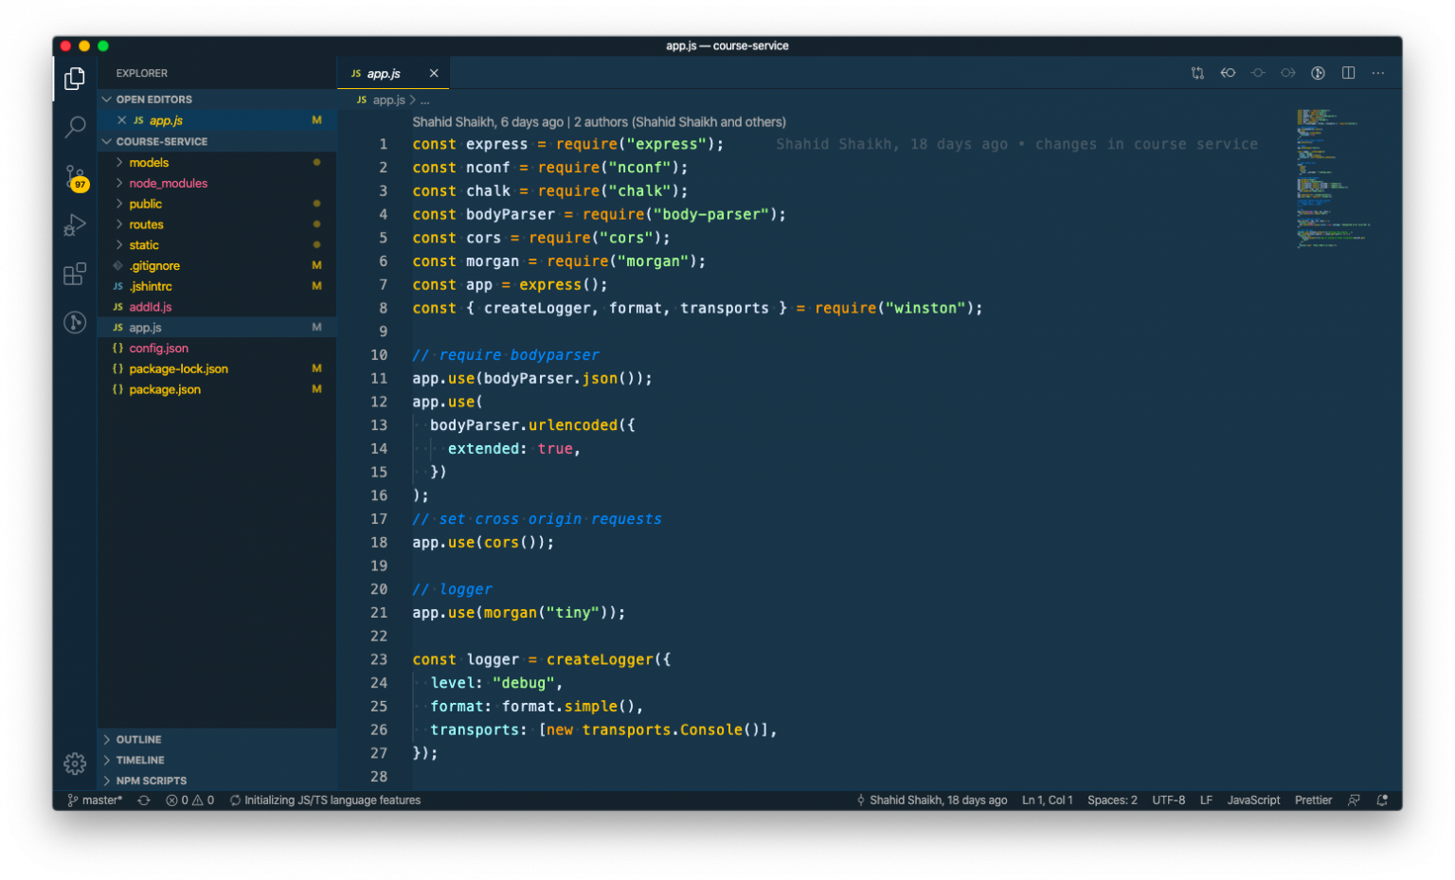The width and height of the screenshot is (1455, 880).
Task: Open the Extensions view icon
Action: pos(75,274)
